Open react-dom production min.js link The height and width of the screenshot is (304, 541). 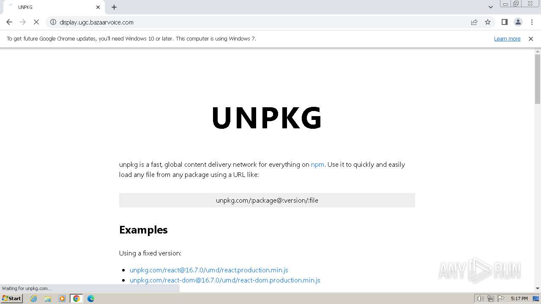[x=225, y=280]
